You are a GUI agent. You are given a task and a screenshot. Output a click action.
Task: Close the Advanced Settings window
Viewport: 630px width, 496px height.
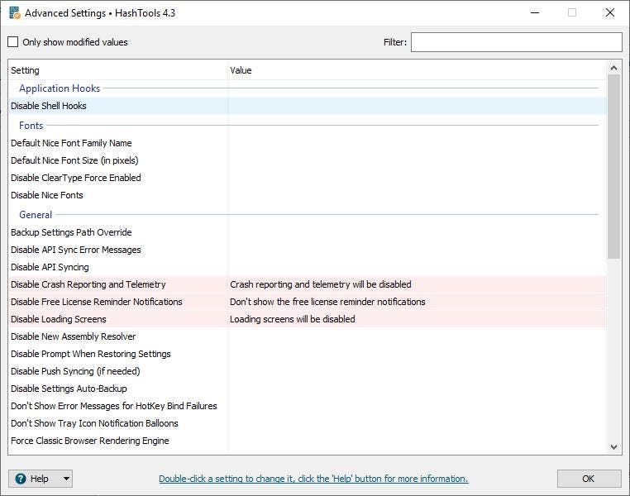pyautogui.click(x=610, y=13)
